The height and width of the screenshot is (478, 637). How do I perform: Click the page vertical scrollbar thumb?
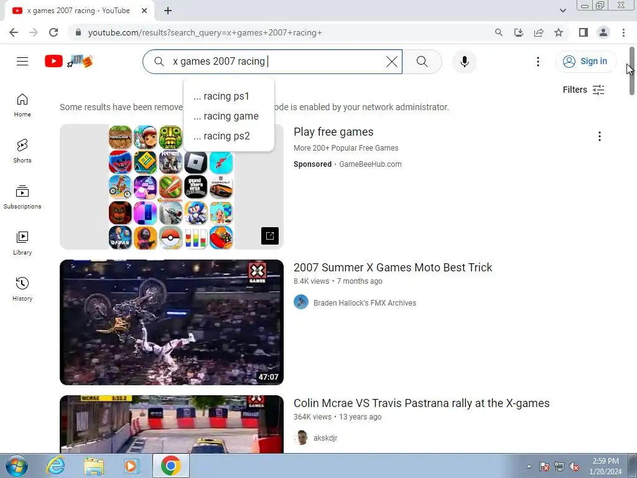coord(632,71)
